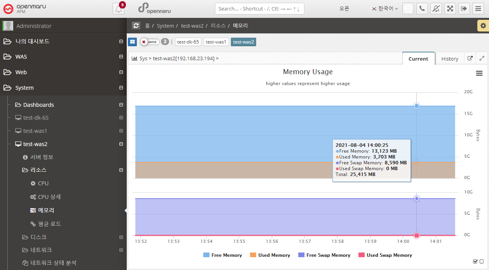The image size is (489, 270).
Task: Enter fullscreen with top bar arrows icon
Action: pos(450,9)
